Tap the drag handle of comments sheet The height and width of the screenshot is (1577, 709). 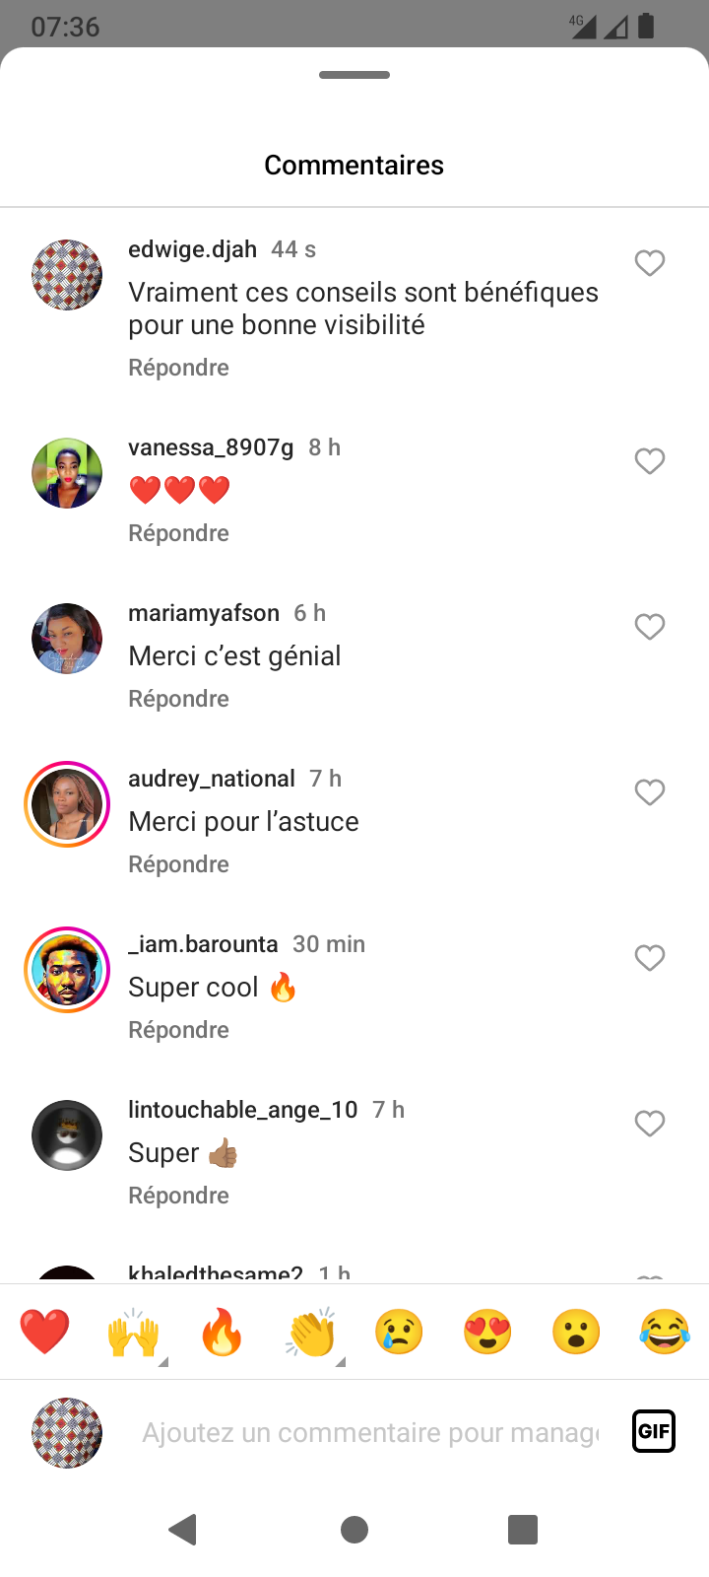point(354,75)
